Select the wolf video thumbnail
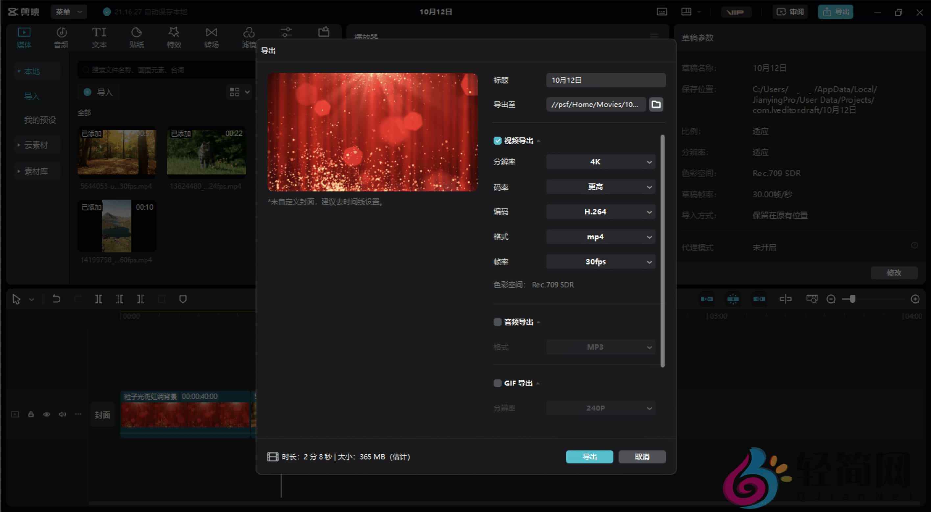Screen dimensions: 931x512 206,152
